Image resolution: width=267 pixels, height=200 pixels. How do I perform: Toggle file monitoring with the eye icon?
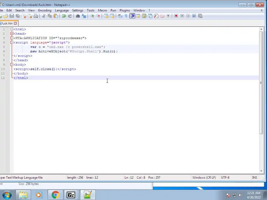[168, 16]
